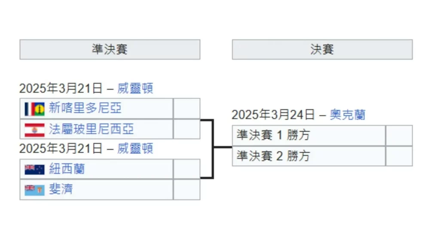Screen dimensions: 440x247
Task: Open the 奧克蘭 venue link
Action: click(348, 115)
